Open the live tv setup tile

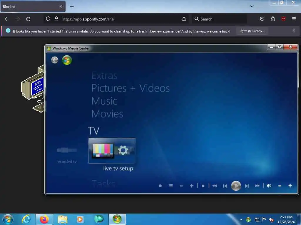click(112, 151)
